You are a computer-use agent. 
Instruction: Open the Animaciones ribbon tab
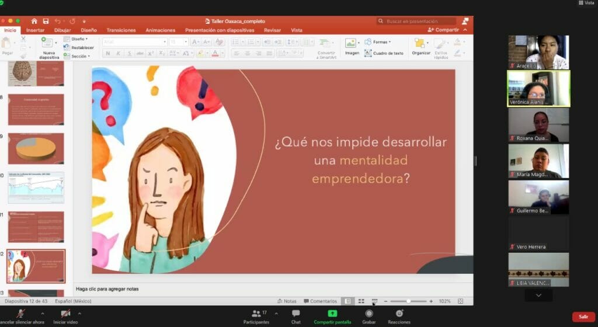pyautogui.click(x=160, y=30)
